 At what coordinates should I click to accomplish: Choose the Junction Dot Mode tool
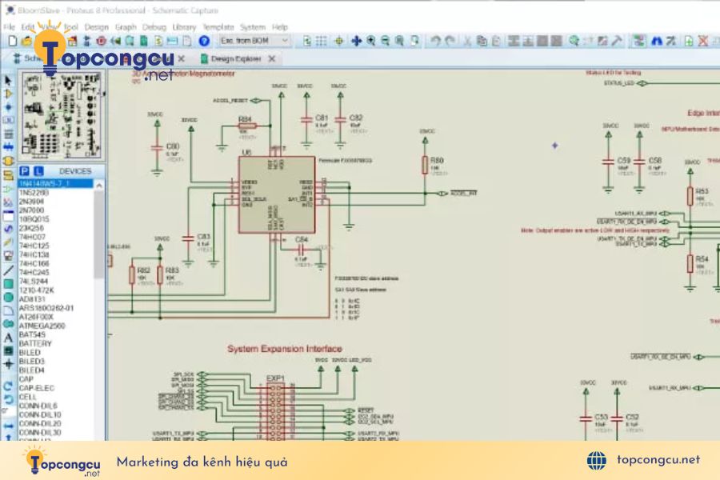[8, 107]
